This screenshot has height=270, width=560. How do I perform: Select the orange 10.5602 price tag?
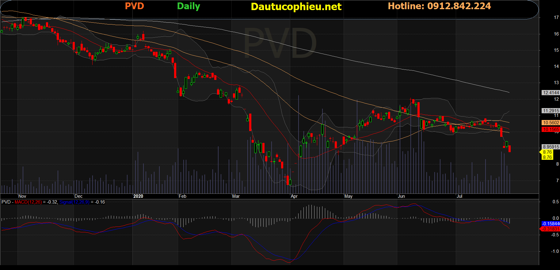[551, 123]
